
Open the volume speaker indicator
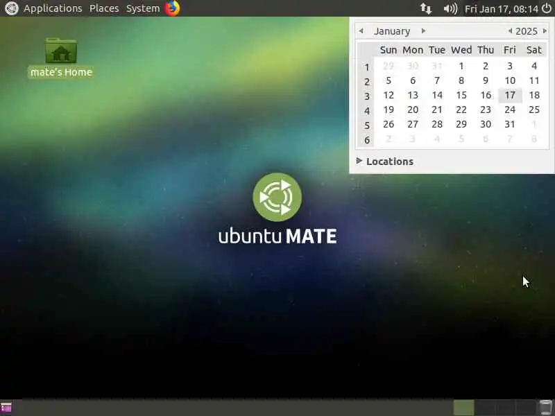[450, 8]
